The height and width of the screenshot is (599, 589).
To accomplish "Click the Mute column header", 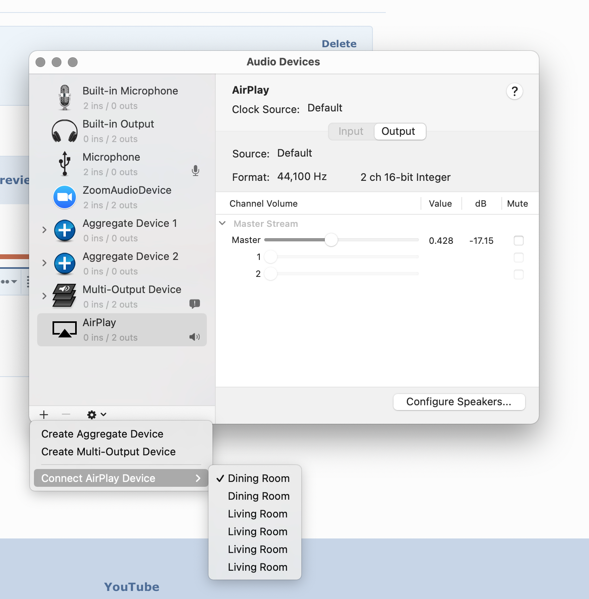I will [x=517, y=203].
